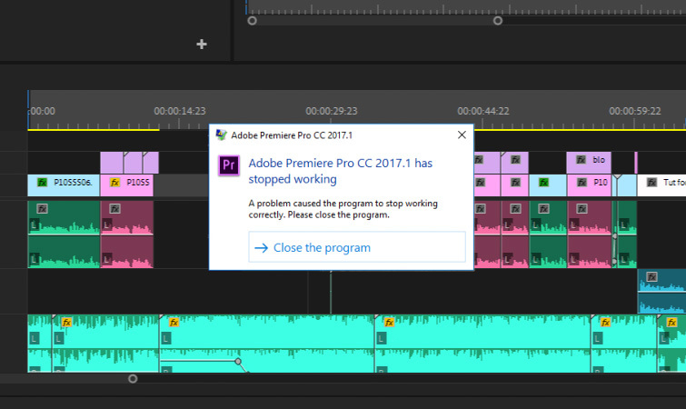Click the fx badge on the purple clip just left of blo
Screen dimensions: 686x409
(x=516, y=160)
